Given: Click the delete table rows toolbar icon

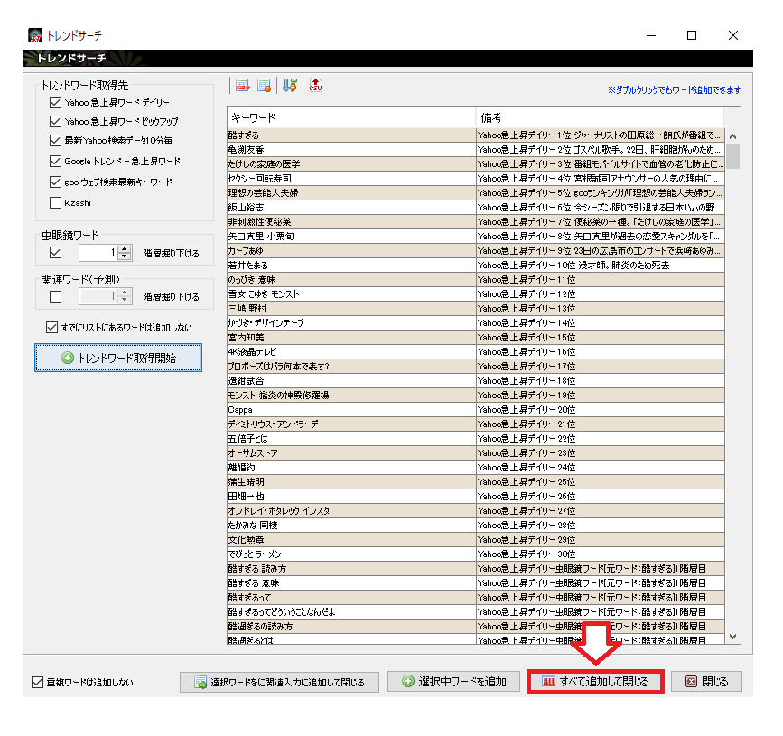Looking at the screenshot, I should click(265, 86).
